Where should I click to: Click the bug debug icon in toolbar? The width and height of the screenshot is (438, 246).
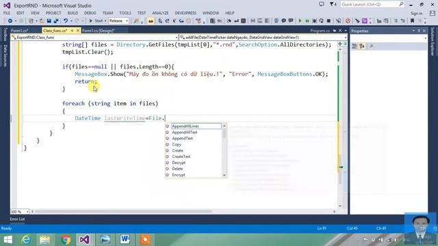pos(315,21)
